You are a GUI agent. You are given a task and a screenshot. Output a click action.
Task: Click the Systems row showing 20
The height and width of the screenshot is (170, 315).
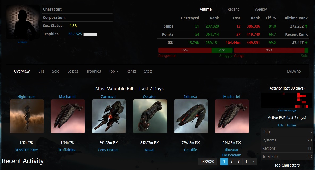pos(287,140)
